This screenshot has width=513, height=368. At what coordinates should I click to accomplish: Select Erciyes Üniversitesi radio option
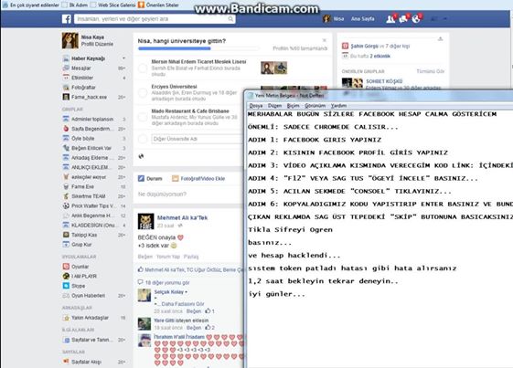143,92
